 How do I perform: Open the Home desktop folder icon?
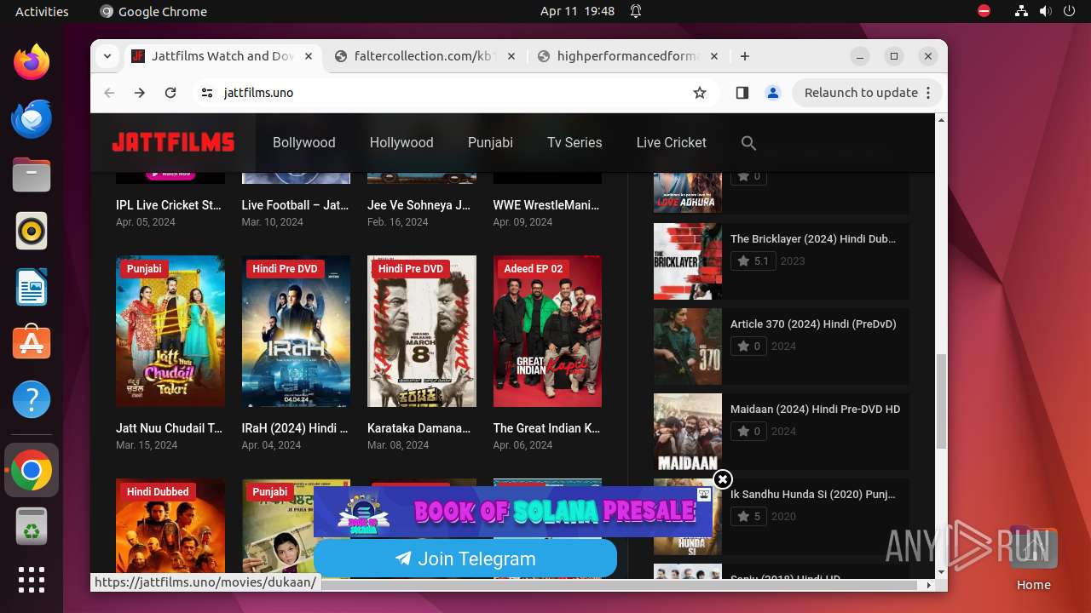click(1033, 558)
